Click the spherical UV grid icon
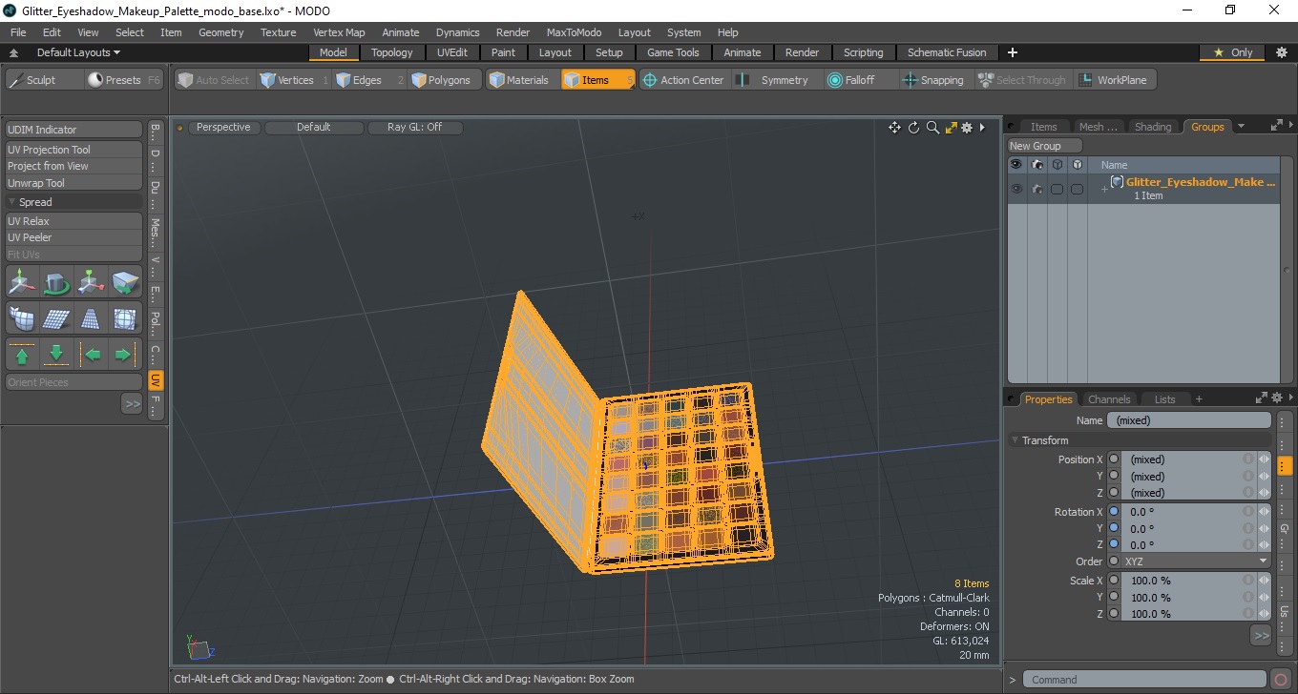This screenshot has width=1298, height=694. (x=125, y=318)
